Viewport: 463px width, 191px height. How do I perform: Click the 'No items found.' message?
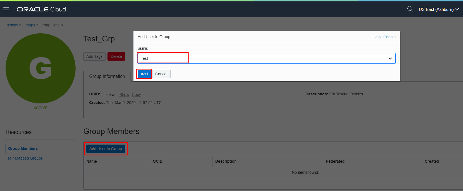tap(305, 172)
